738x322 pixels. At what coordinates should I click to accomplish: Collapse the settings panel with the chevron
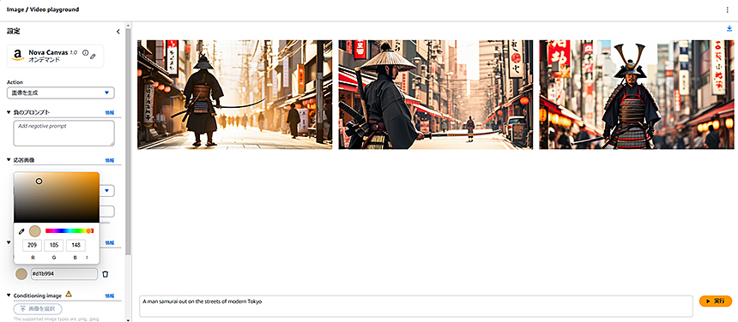118,32
